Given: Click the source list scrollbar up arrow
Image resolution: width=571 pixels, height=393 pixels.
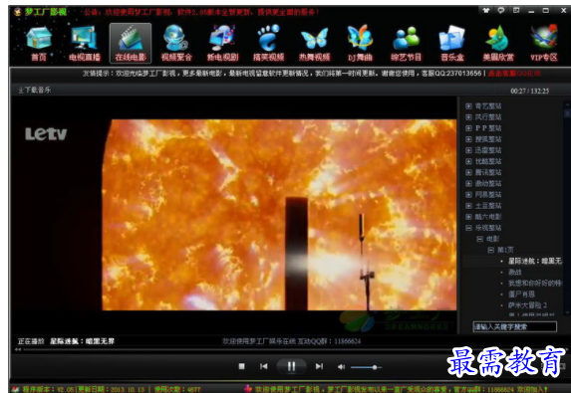Looking at the screenshot, I should click(x=567, y=104).
